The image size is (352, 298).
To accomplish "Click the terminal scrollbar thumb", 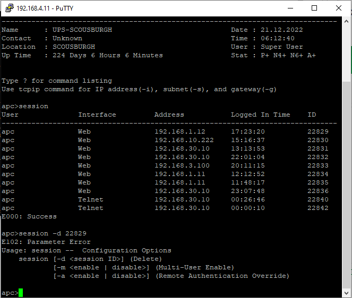I will (346, 186).
